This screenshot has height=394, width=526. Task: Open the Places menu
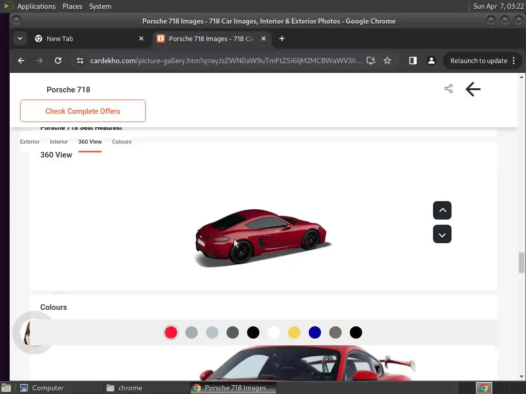tap(72, 6)
